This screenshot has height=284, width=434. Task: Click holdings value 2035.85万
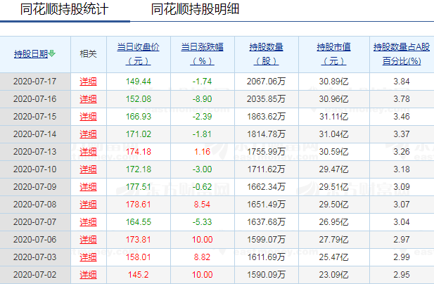(266, 99)
